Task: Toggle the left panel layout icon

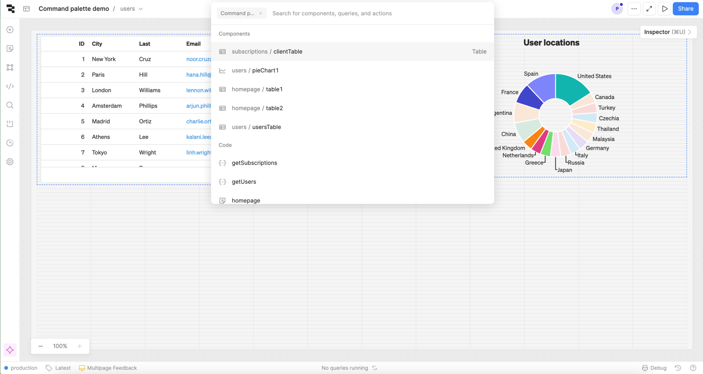Action: point(27,9)
